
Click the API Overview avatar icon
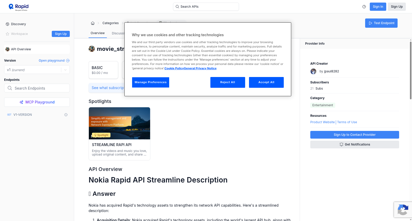pyautogui.click(x=7, y=49)
